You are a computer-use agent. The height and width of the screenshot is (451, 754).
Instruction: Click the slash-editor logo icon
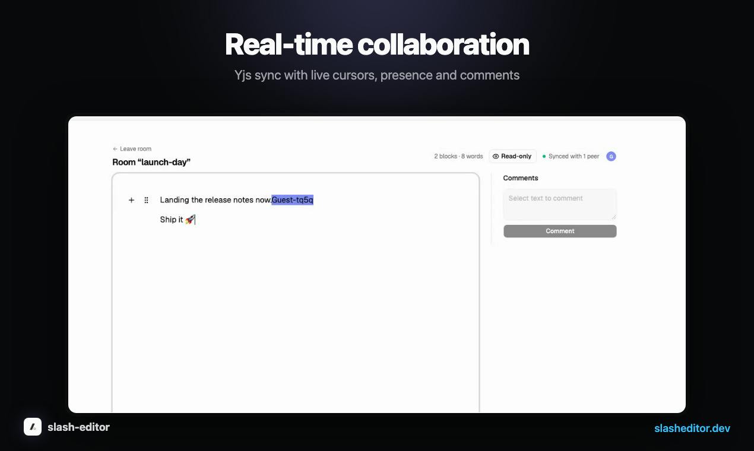point(33,427)
